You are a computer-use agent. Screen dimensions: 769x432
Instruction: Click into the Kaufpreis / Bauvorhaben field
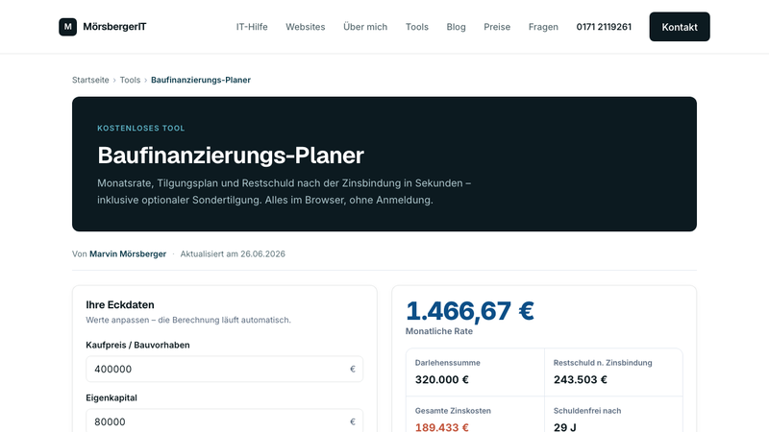coord(225,369)
